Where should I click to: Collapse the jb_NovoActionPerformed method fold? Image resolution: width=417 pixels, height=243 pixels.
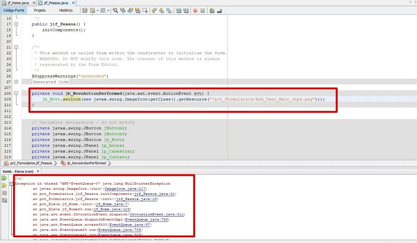point(16,93)
